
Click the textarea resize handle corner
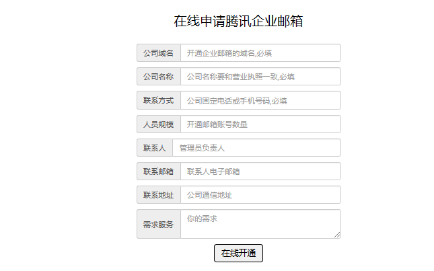338,235
